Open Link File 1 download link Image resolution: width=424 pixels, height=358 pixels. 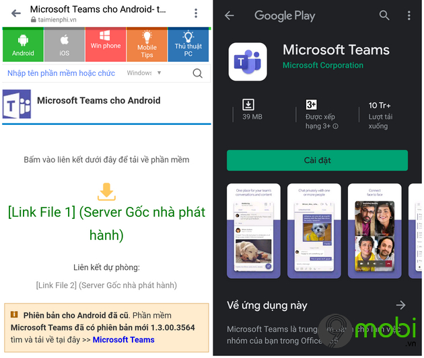pos(106,224)
